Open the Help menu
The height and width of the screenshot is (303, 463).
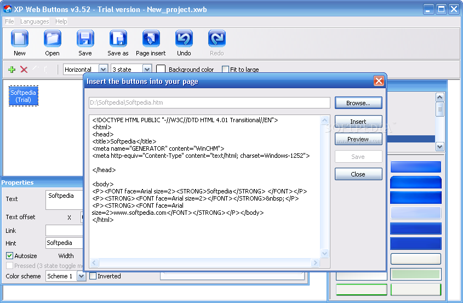click(61, 21)
